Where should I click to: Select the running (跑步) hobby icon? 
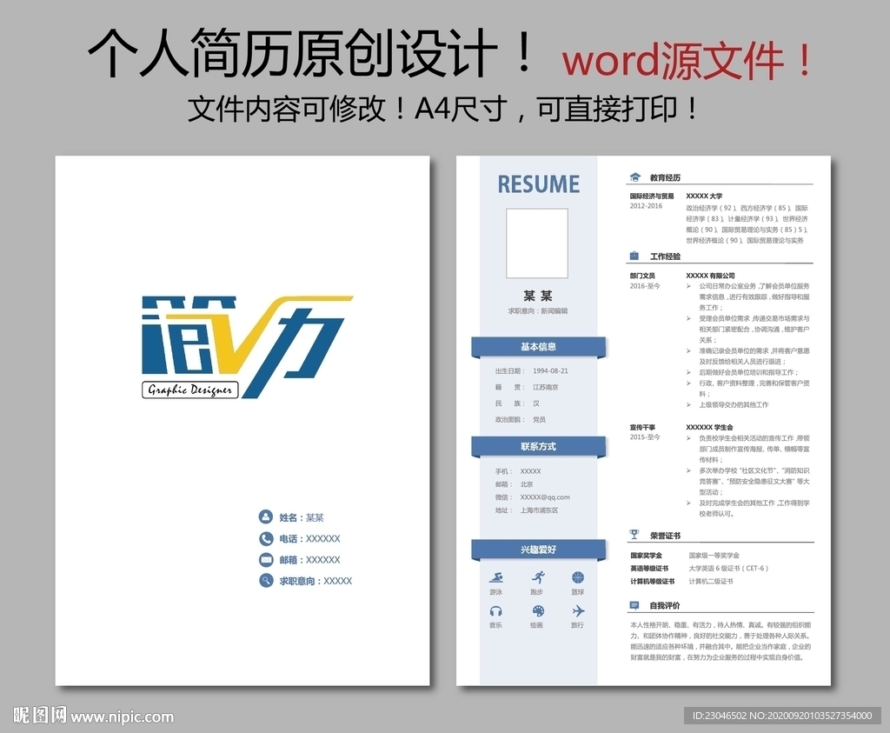pos(537,578)
